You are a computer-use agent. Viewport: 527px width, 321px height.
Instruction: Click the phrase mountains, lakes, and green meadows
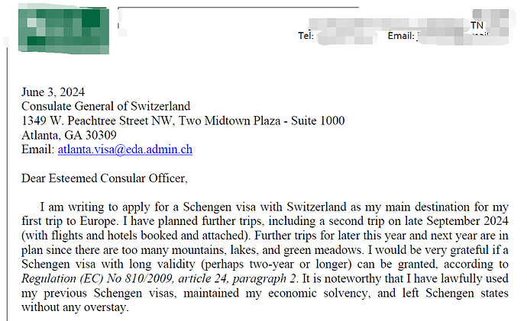(268, 250)
